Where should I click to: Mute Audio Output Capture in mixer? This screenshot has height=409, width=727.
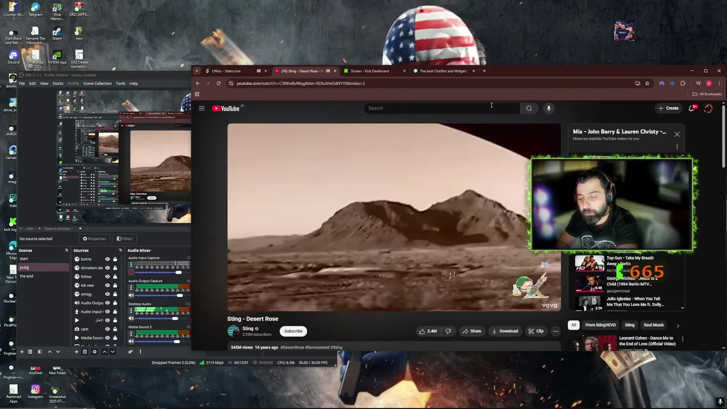[x=131, y=295]
